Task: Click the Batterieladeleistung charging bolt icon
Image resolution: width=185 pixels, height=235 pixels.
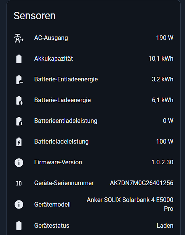Action: coord(19,142)
